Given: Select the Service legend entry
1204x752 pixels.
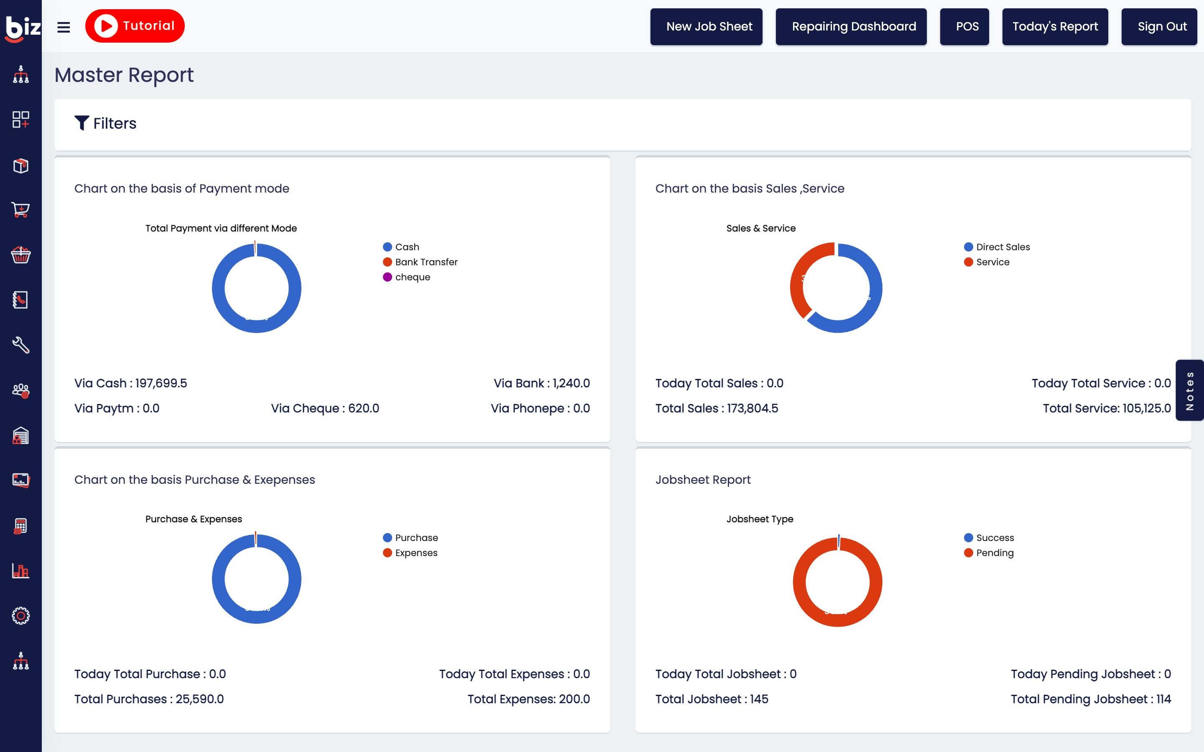Looking at the screenshot, I should [x=987, y=262].
